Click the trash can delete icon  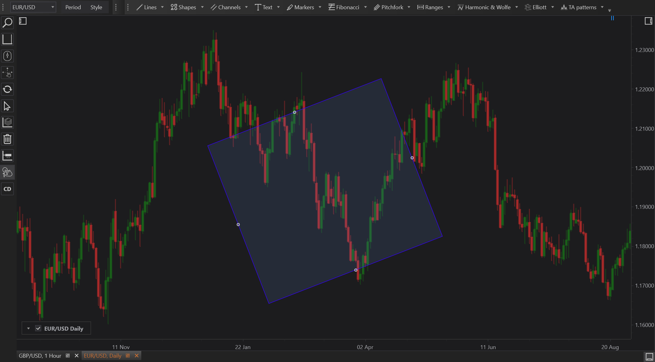pyautogui.click(x=7, y=139)
